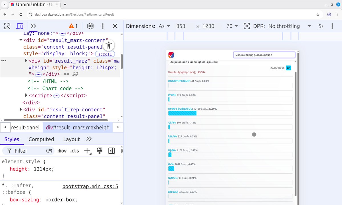Toggle the .cls element classes panel
Image resolution: width=342 pixels, height=205 pixels.
click(x=75, y=151)
